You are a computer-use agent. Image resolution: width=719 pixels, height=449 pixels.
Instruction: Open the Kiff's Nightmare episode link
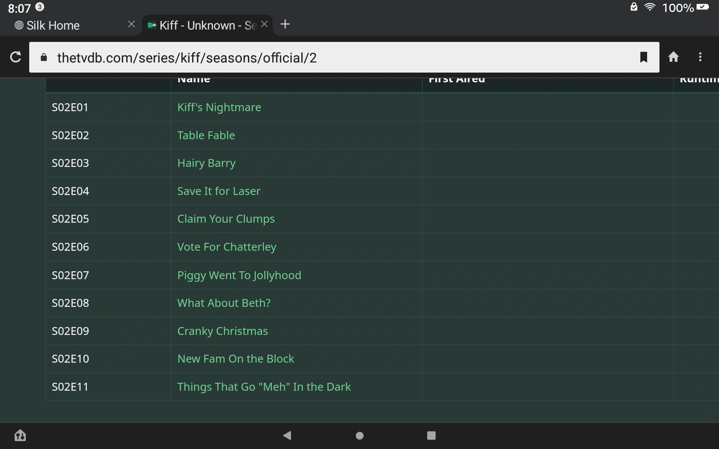[x=219, y=107]
